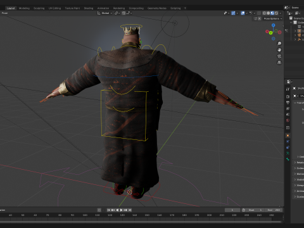
Task: Switch to Geometry Nodes workspace
Action: point(157,8)
